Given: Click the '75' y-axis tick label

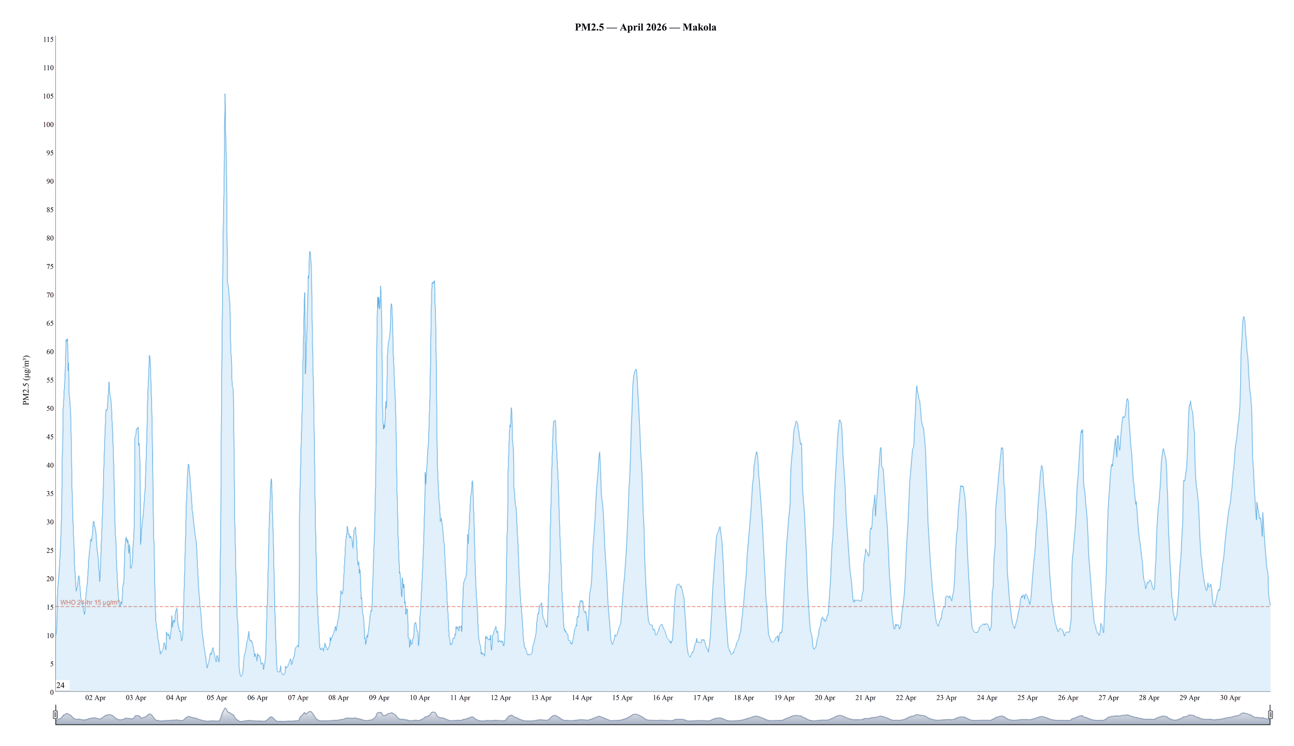Looking at the screenshot, I should click(50, 267).
